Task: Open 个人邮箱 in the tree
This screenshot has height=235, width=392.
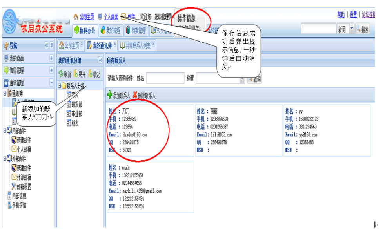Action: coord(22,149)
